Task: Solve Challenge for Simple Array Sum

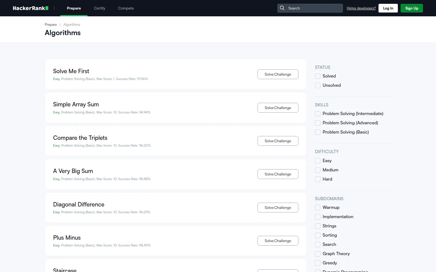Action: [x=278, y=108]
